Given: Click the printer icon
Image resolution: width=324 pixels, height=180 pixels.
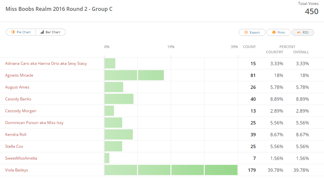Looking at the screenshot, I should click(274, 33).
